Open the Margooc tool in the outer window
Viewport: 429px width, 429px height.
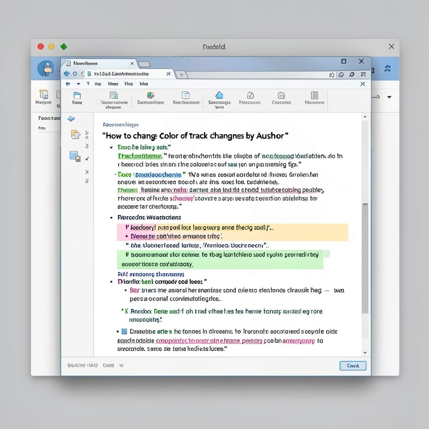tap(44, 97)
